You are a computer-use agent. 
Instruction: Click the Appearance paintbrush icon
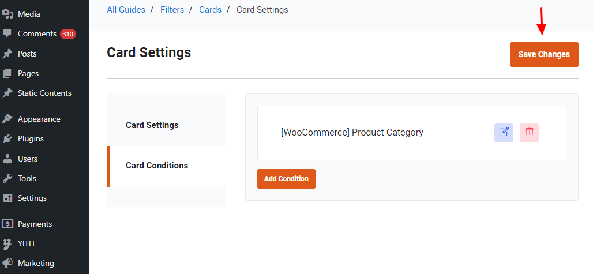pyautogui.click(x=7, y=119)
